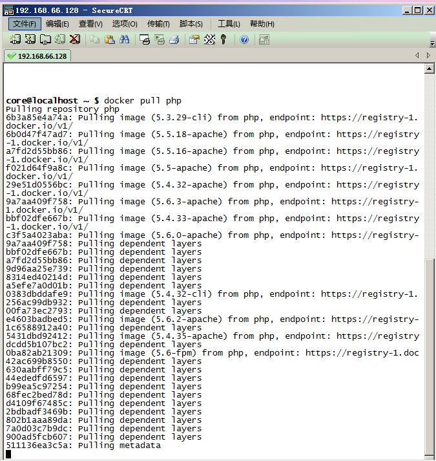Click the tab scroll right arrow
436x461 pixels.
428,56
